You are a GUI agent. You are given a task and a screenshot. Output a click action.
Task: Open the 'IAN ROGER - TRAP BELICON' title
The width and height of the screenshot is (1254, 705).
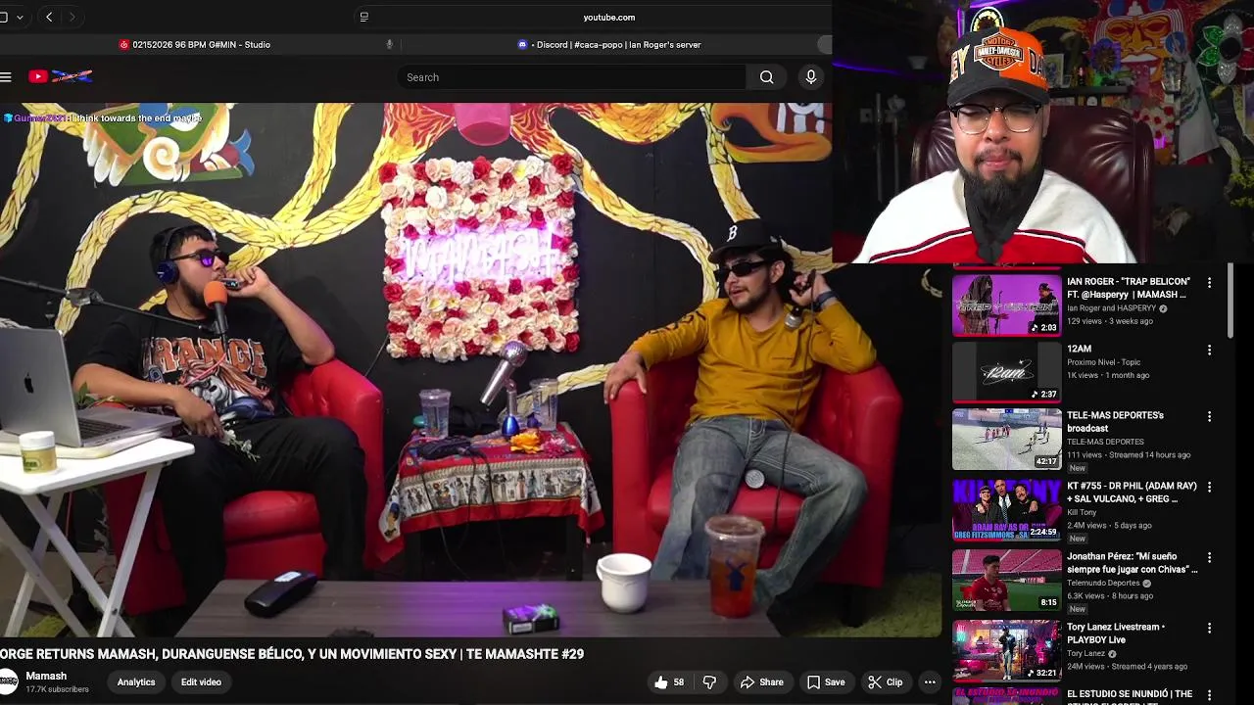pyautogui.click(x=1129, y=288)
